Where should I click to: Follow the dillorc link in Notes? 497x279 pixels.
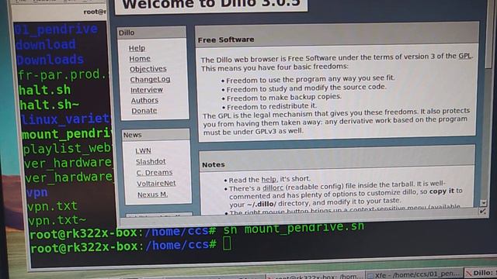coord(273,188)
